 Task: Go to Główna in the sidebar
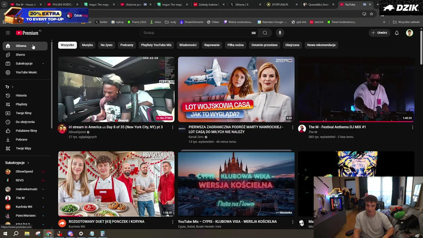[x=25, y=46]
